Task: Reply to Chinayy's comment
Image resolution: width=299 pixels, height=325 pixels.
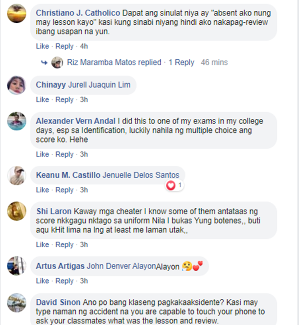Action: pyautogui.click(x=65, y=100)
